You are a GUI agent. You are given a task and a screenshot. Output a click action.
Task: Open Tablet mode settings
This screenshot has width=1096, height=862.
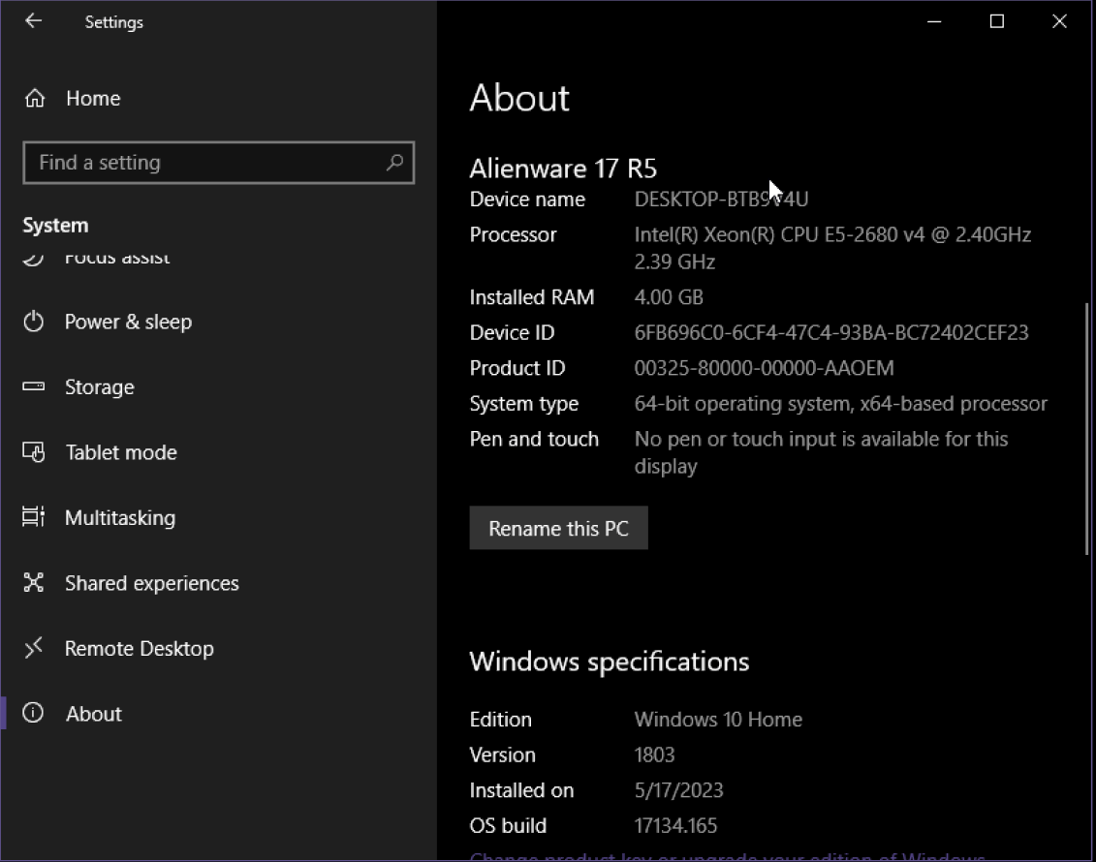121,452
